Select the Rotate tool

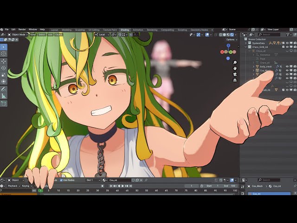click(4, 68)
